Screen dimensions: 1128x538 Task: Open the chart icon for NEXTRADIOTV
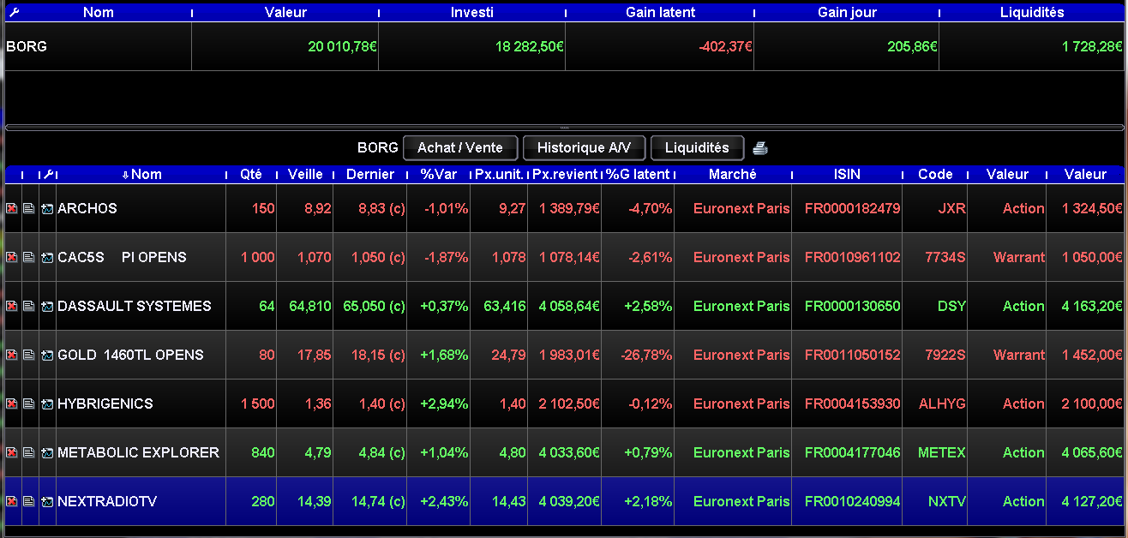point(47,501)
